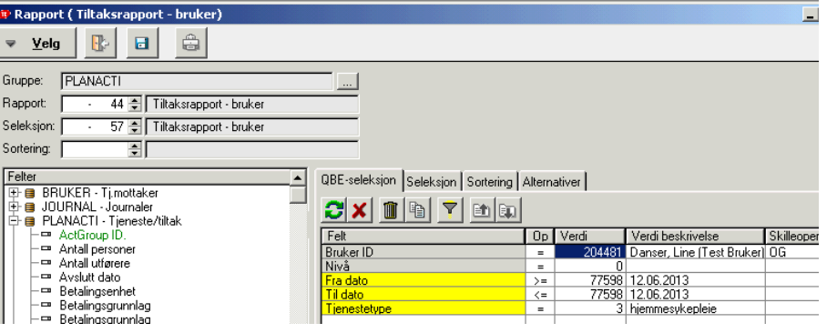Click the green refresh arrows icon
The image size is (837, 333).
coord(334,210)
